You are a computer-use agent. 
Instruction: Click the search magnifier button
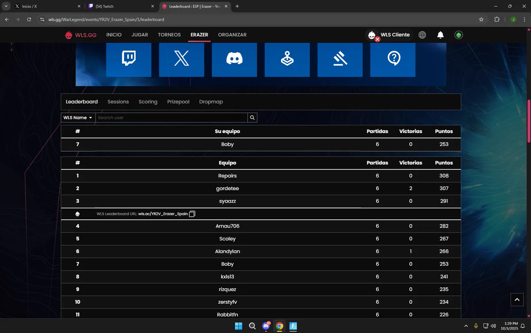pyautogui.click(x=252, y=118)
